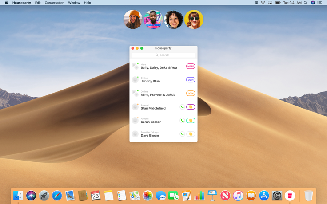Launch Safari from the Dock
The width and height of the screenshot is (327, 204).
[57, 196]
